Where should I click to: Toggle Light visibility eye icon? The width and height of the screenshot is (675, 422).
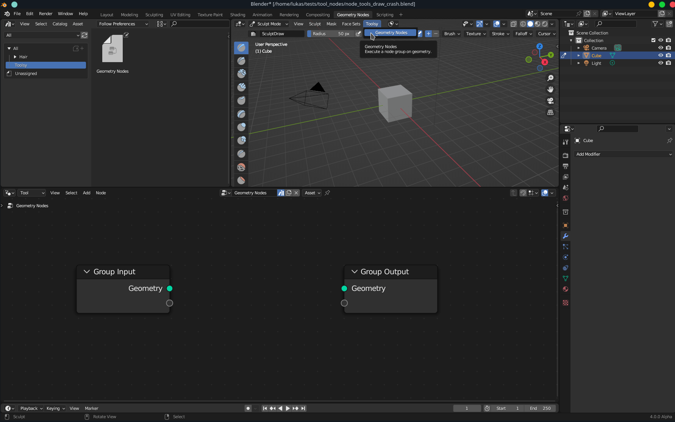(661, 63)
